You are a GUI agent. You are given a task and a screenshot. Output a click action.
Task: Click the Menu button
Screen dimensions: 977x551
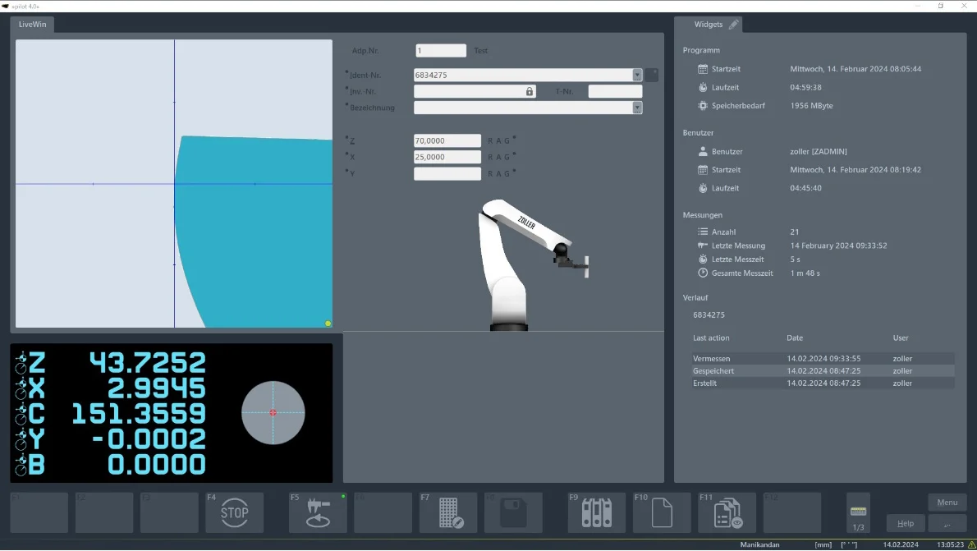click(x=947, y=503)
